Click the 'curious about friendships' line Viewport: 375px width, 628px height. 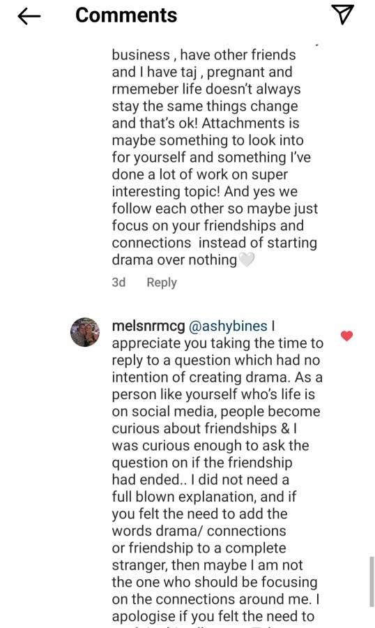204,428
